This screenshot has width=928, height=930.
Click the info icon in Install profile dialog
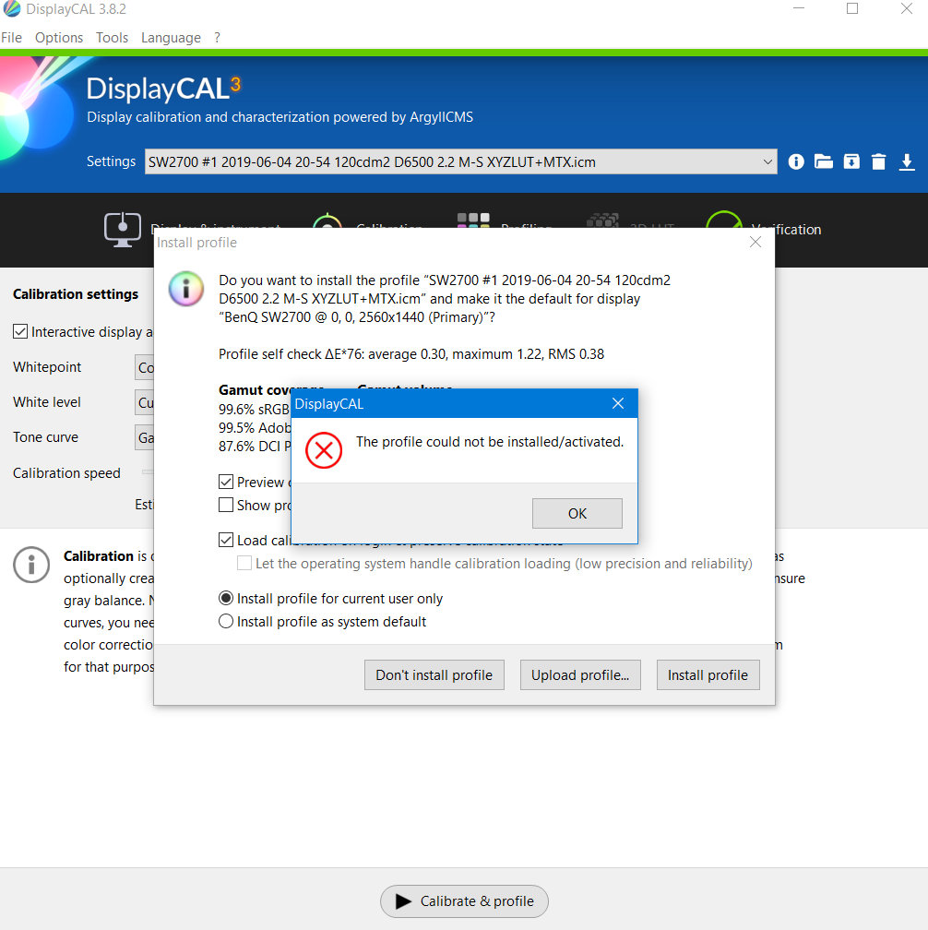[186, 288]
